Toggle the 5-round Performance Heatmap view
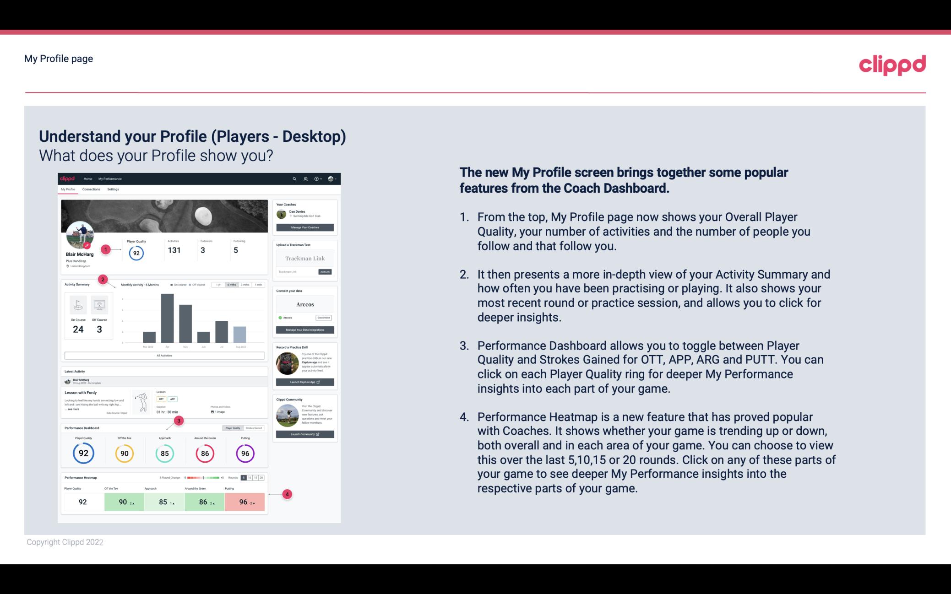Screen dimensions: 951x594 246,478
